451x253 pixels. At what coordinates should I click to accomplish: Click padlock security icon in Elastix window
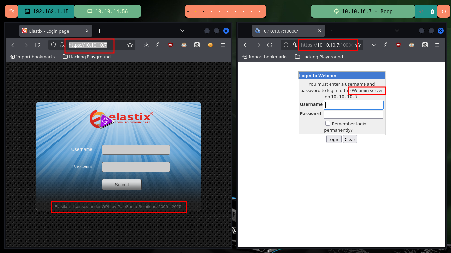pos(62,45)
